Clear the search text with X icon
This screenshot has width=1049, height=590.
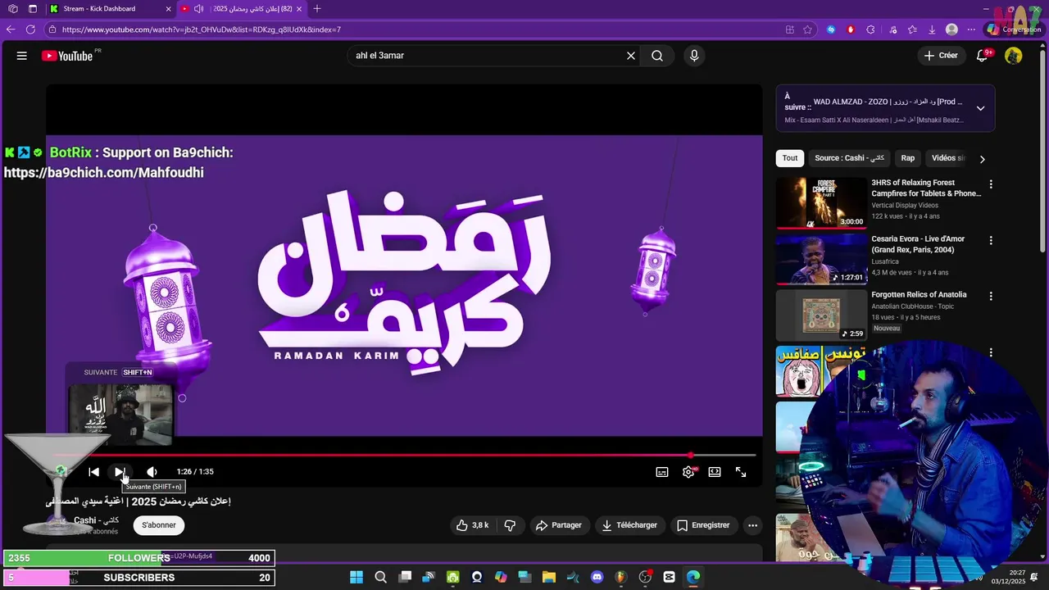click(x=631, y=56)
